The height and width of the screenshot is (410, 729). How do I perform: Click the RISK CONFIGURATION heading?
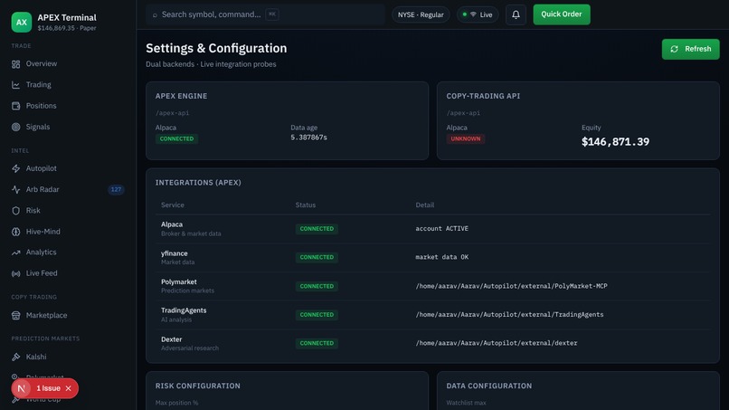point(197,386)
